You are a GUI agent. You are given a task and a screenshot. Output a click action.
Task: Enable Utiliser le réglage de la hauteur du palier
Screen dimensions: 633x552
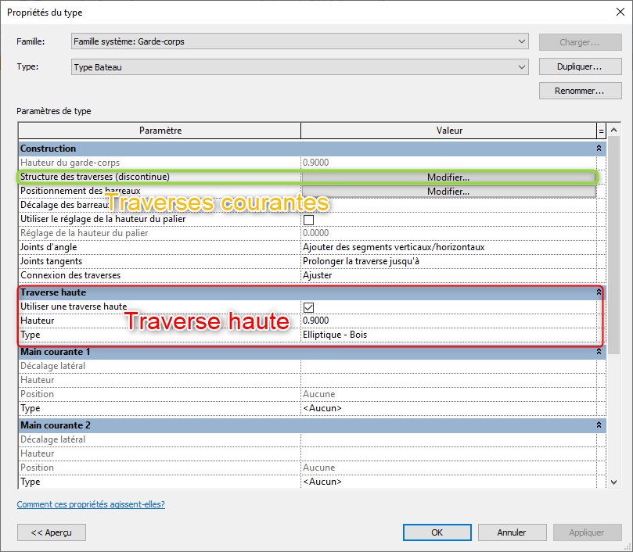[308, 220]
